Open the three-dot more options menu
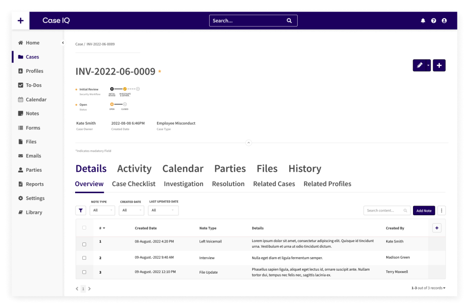This screenshot has height=308, width=469. [x=441, y=210]
